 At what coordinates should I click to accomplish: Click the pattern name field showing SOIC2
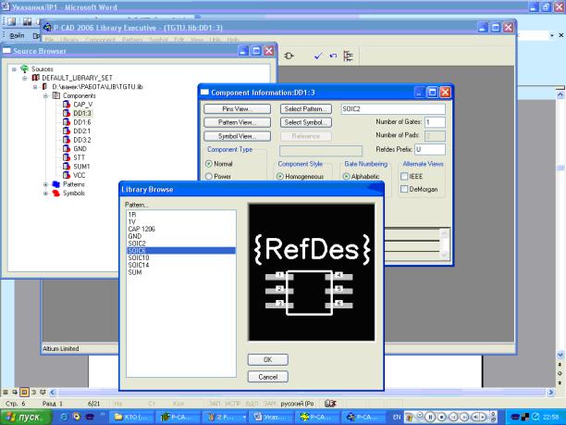click(393, 108)
